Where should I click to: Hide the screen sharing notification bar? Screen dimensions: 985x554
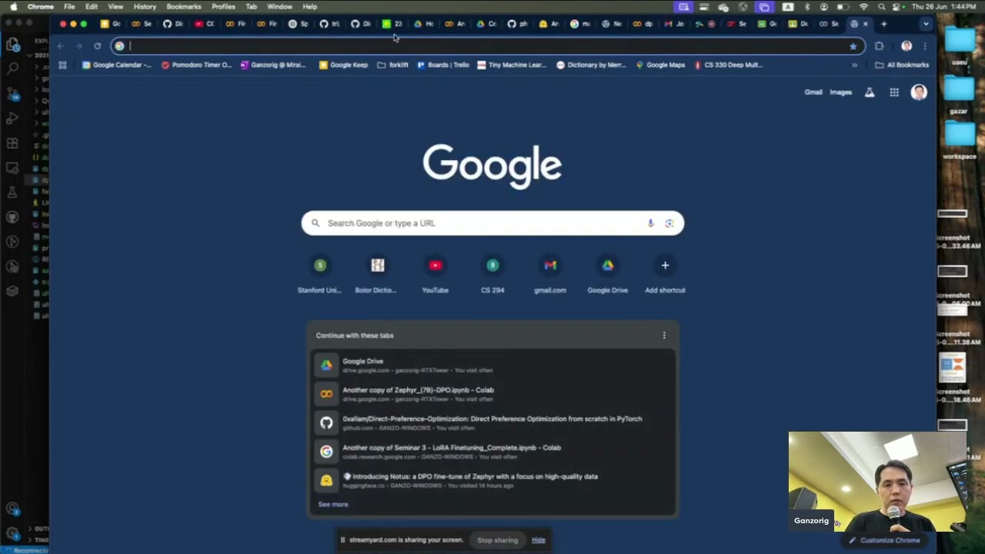[x=538, y=540]
